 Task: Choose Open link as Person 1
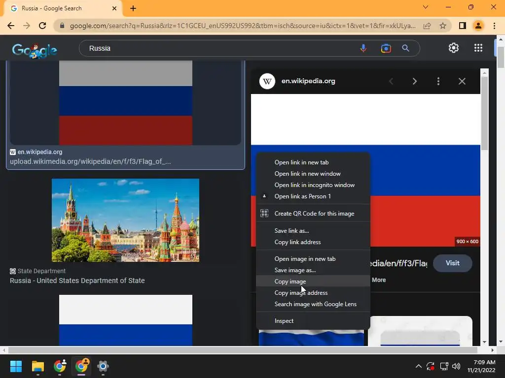click(x=313, y=196)
